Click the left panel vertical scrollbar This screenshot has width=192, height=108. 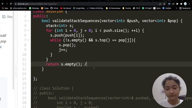pos(13,50)
